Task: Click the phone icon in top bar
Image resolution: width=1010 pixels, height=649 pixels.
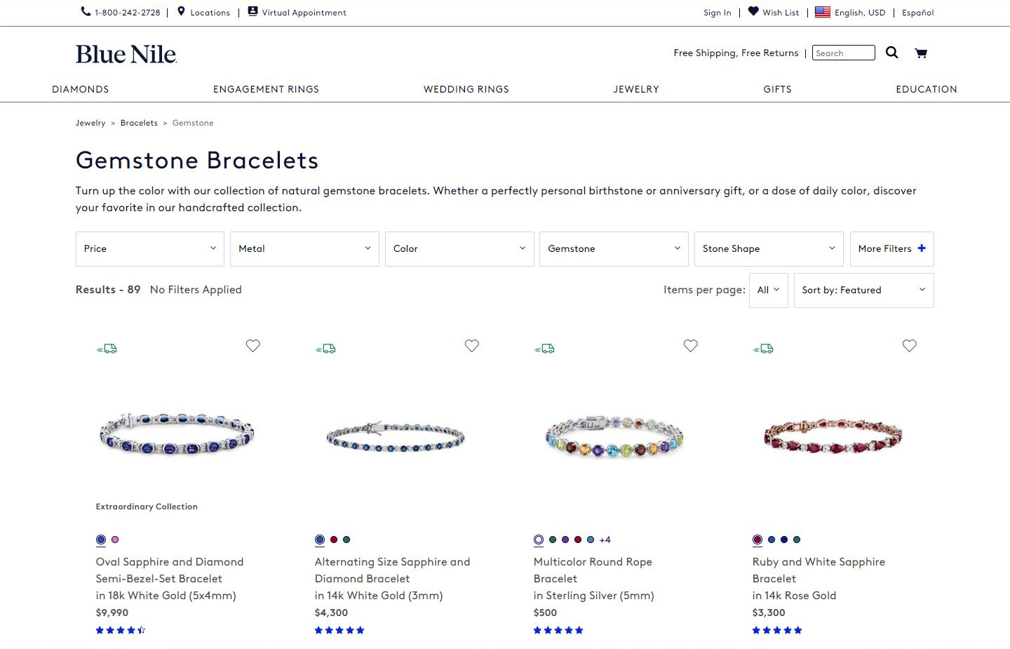Action: click(86, 11)
